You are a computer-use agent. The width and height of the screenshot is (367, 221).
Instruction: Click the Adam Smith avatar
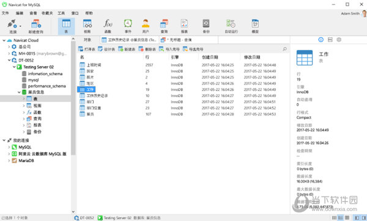point(364,13)
